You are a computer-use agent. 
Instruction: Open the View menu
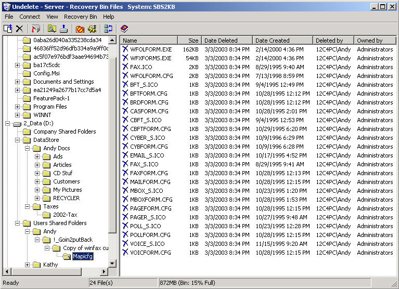tap(52, 17)
